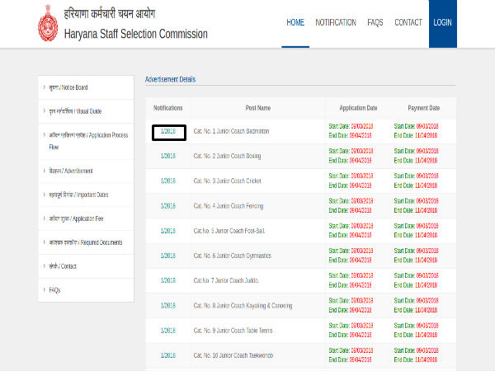Open Contact link in sidebar
Screen dimensions: 495x371
click(x=63, y=266)
